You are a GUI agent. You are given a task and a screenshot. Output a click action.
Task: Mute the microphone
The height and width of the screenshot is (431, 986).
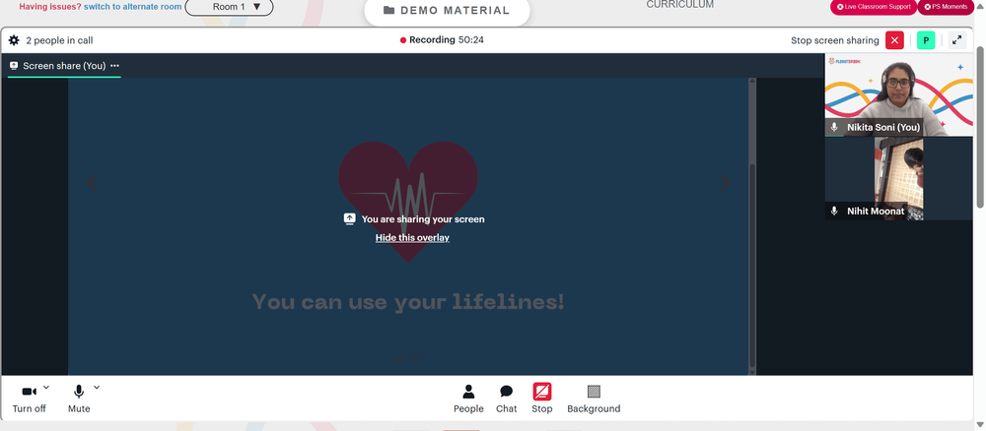pos(79,399)
